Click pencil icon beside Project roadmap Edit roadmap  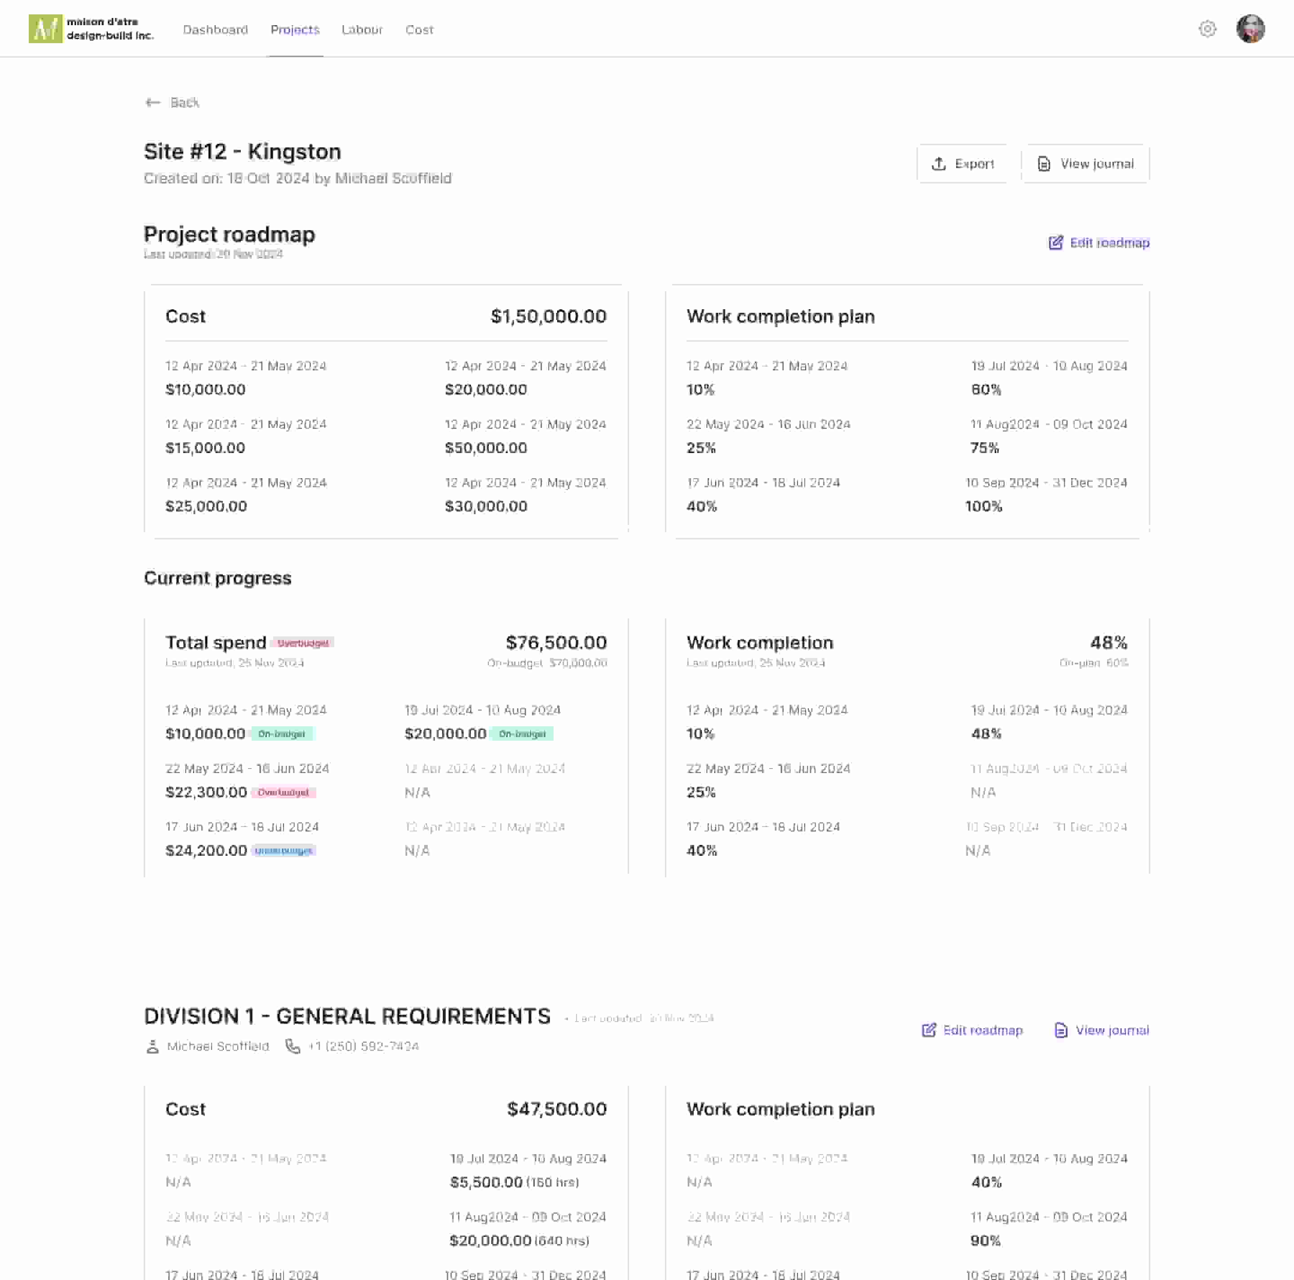1055,242
